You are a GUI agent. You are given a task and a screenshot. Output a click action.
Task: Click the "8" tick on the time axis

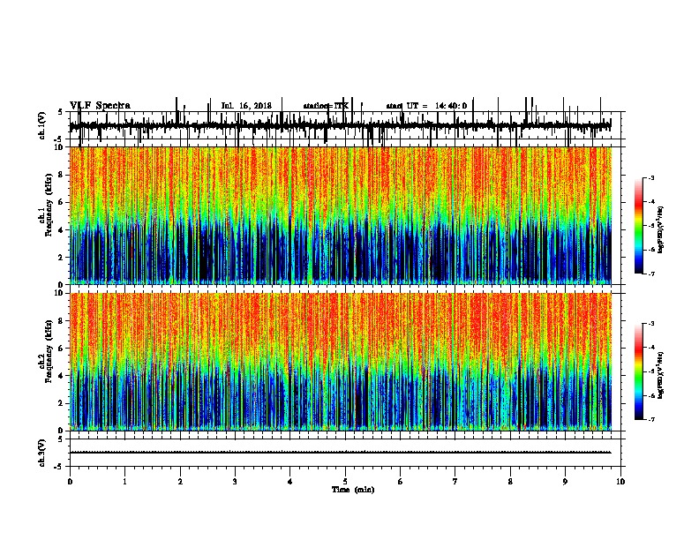click(x=510, y=482)
